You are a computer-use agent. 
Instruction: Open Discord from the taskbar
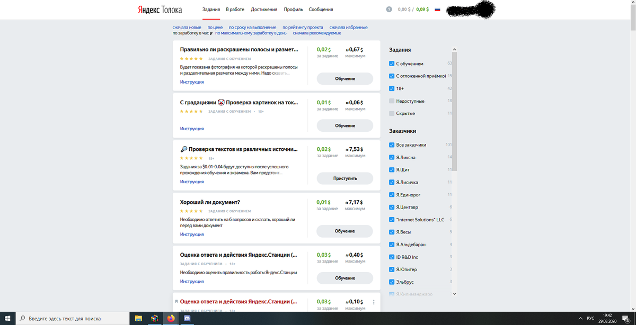tap(187, 318)
